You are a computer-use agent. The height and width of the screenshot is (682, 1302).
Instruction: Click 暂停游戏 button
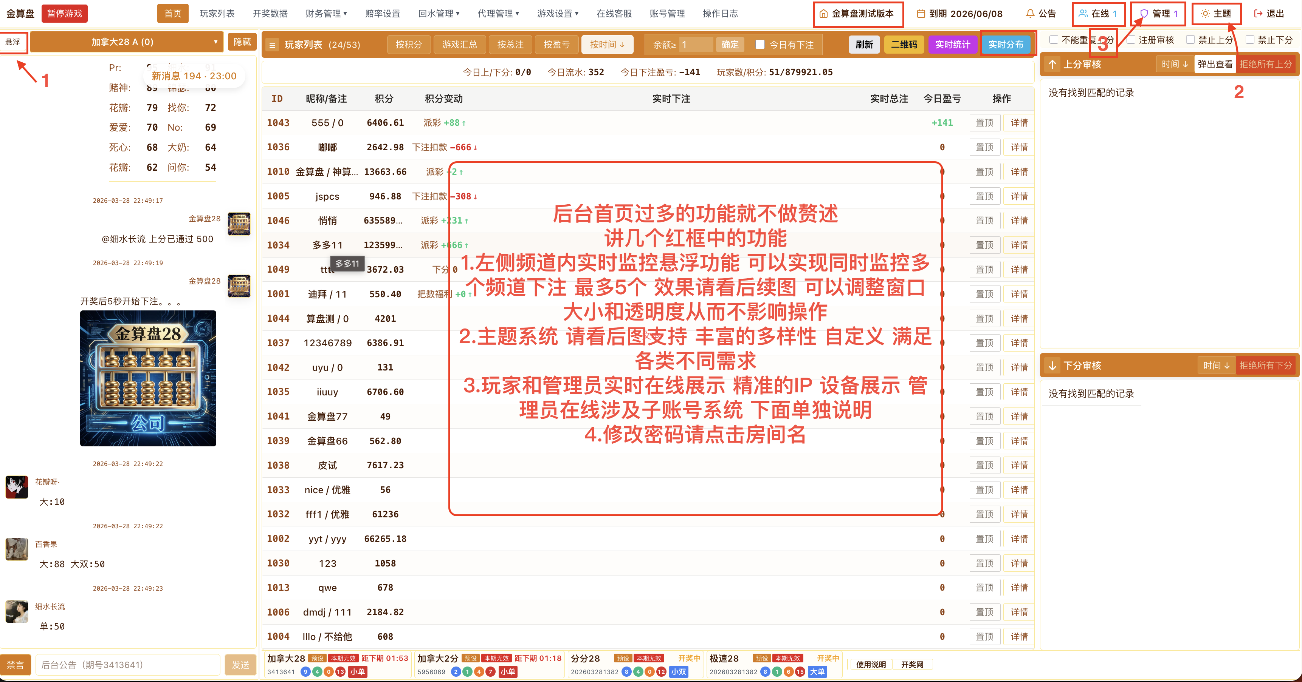pyautogui.click(x=64, y=14)
